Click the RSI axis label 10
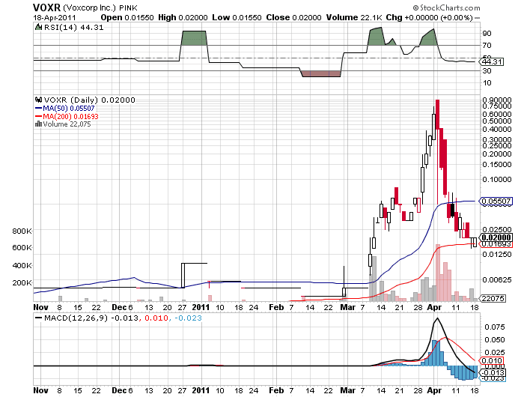Image resolution: width=524 pixels, height=397 pixels. [487, 82]
